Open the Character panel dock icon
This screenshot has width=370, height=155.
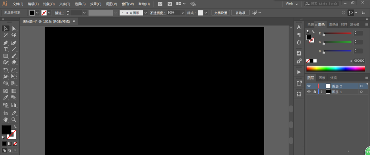tap(299, 27)
